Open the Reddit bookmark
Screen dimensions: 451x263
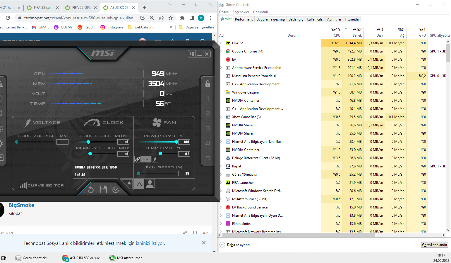[86, 27]
